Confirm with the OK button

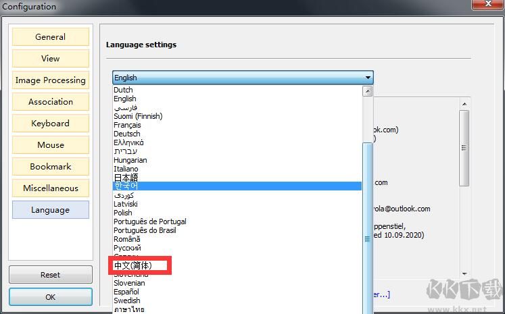(51, 296)
